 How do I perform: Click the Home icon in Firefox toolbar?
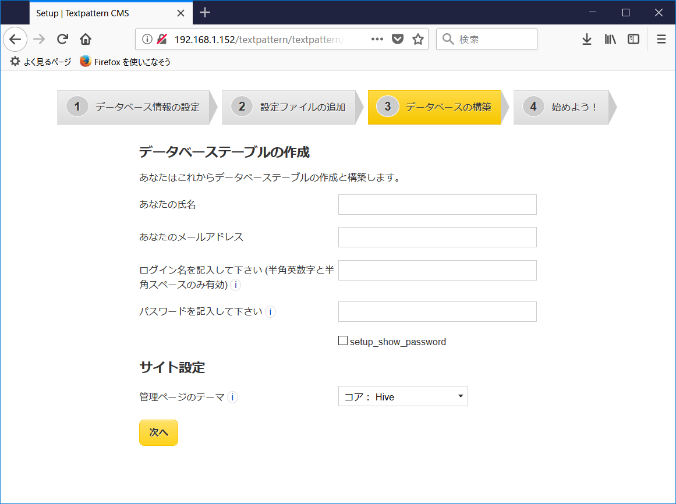85,39
